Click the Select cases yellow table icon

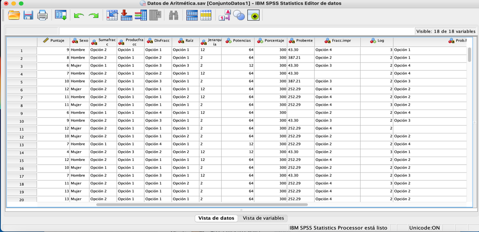tap(206, 15)
